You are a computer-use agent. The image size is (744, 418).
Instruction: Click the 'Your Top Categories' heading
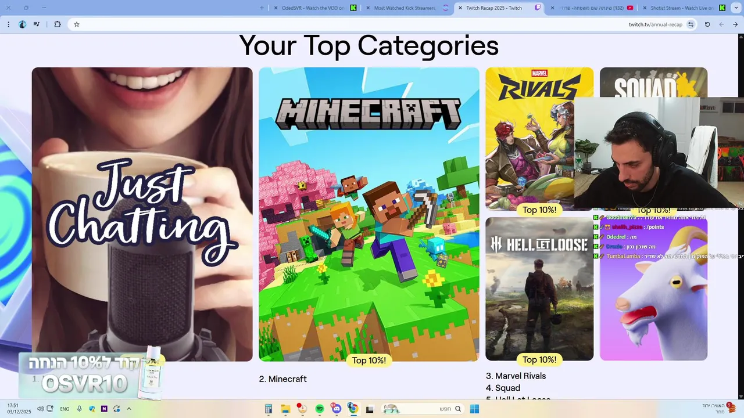click(369, 45)
